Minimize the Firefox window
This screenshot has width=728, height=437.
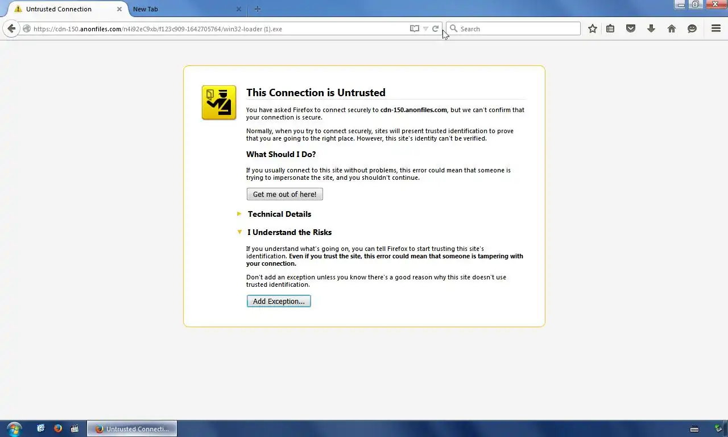[x=681, y=5]
